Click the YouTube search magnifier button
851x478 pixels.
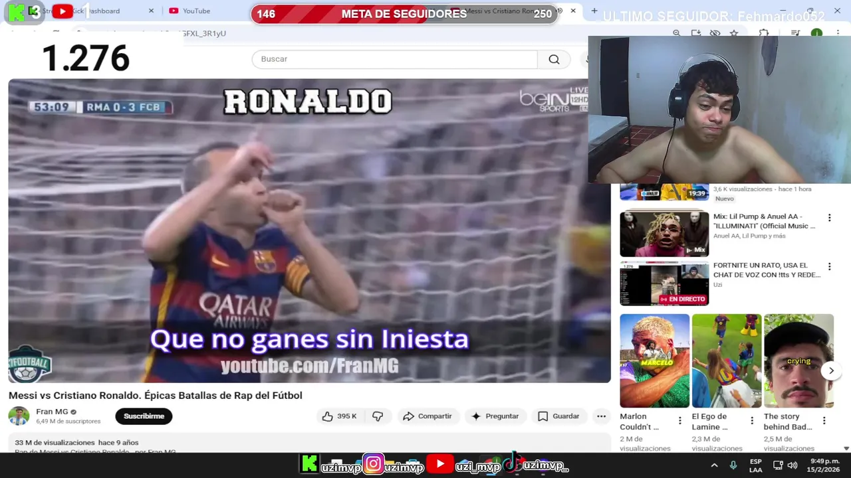(554, 59)
